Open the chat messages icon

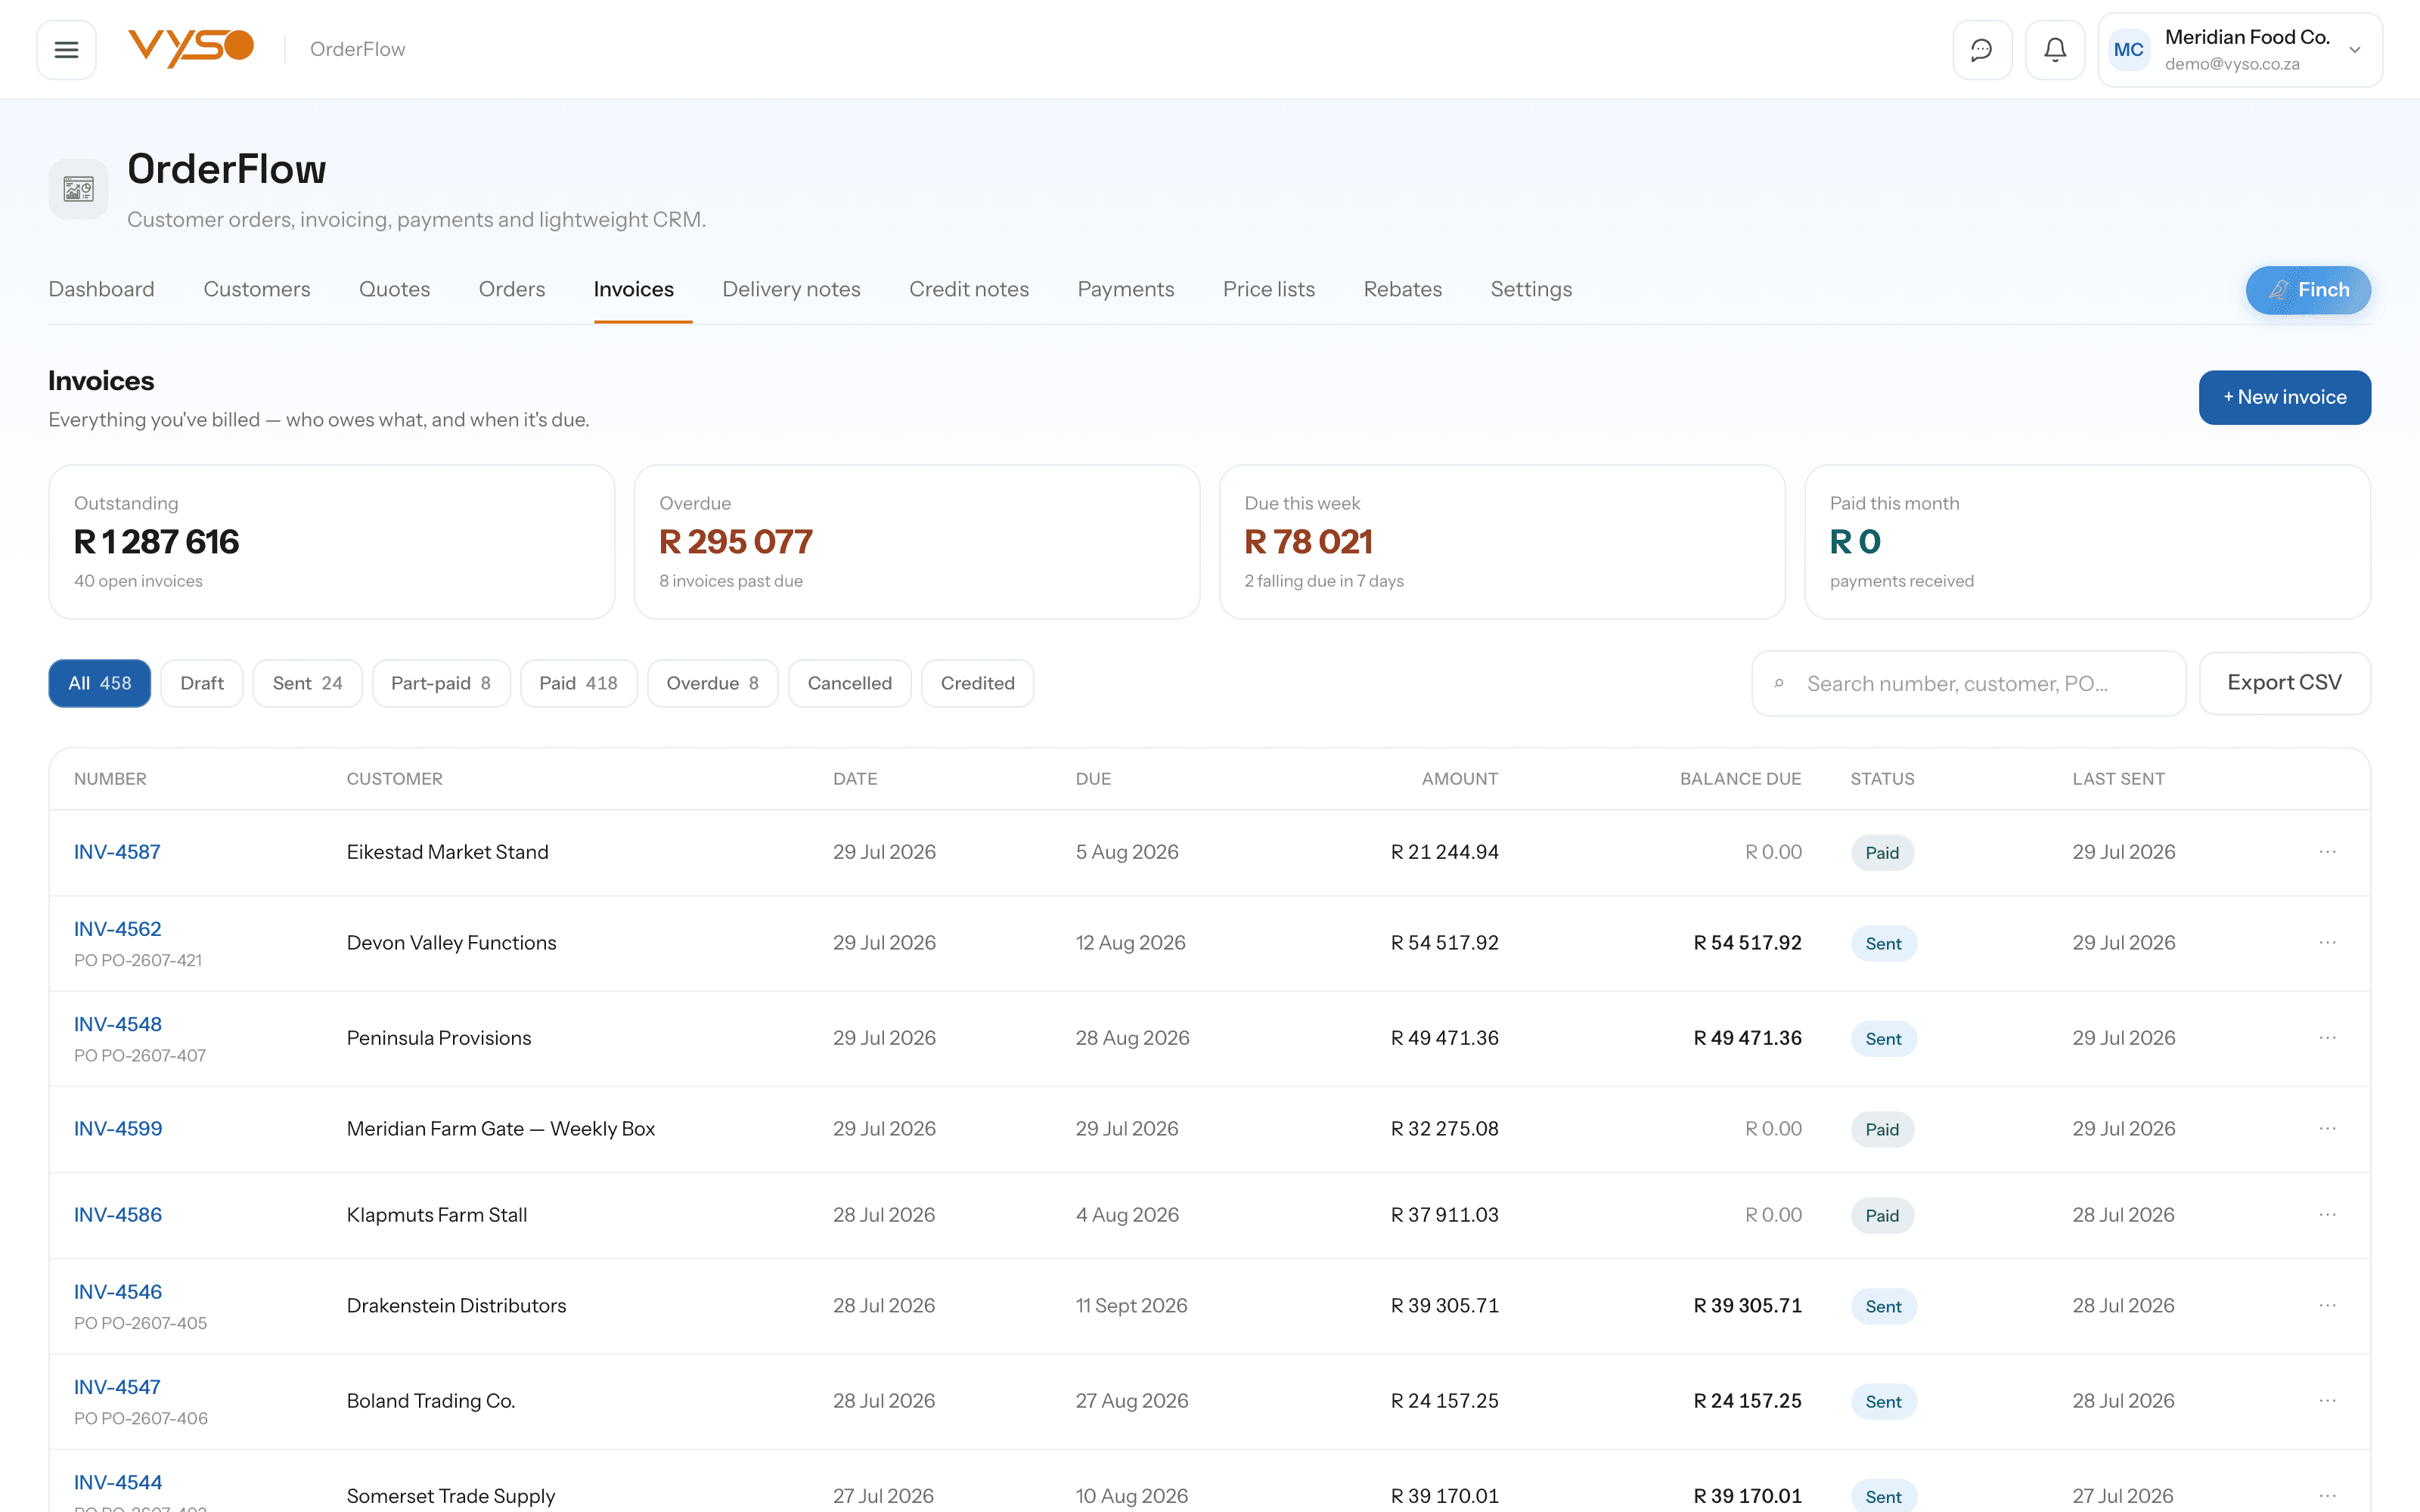click(1981, 49)
